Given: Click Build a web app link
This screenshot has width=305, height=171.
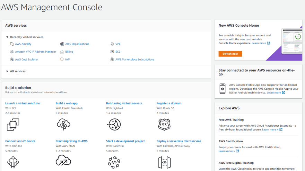Looking at the screenshot, I should 67,103.
